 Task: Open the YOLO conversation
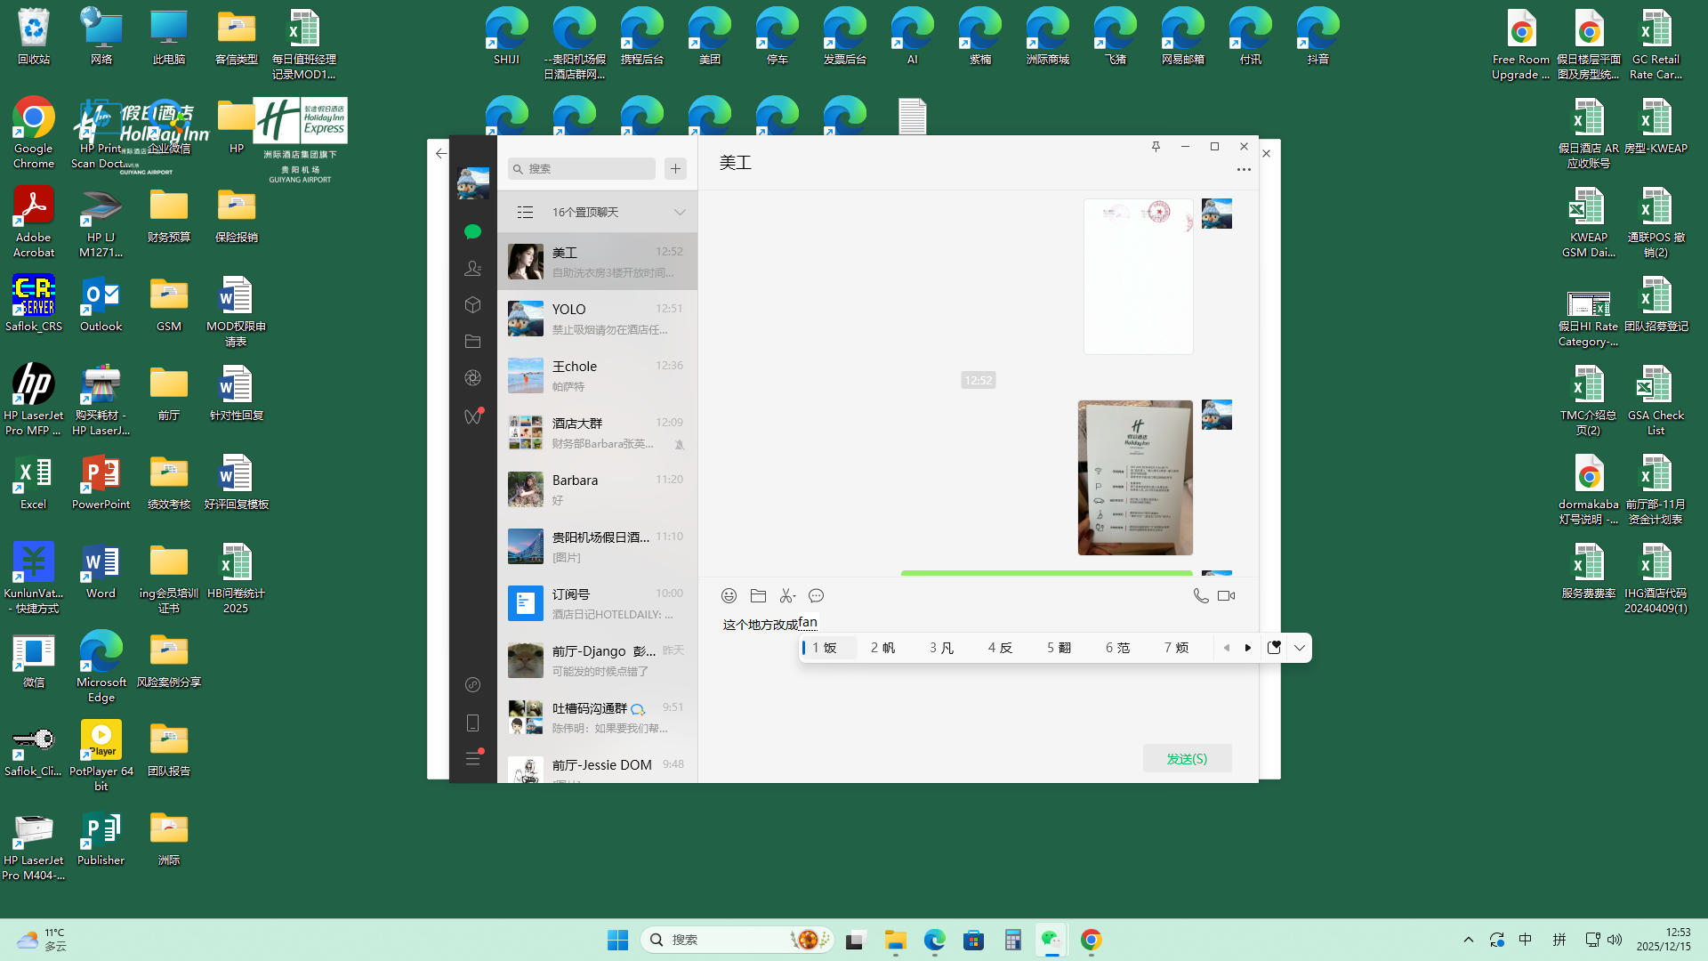coord(597,319)
